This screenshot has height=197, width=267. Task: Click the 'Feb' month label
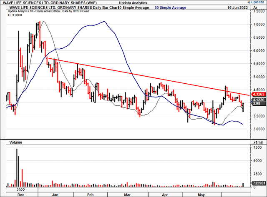[90, 195]
